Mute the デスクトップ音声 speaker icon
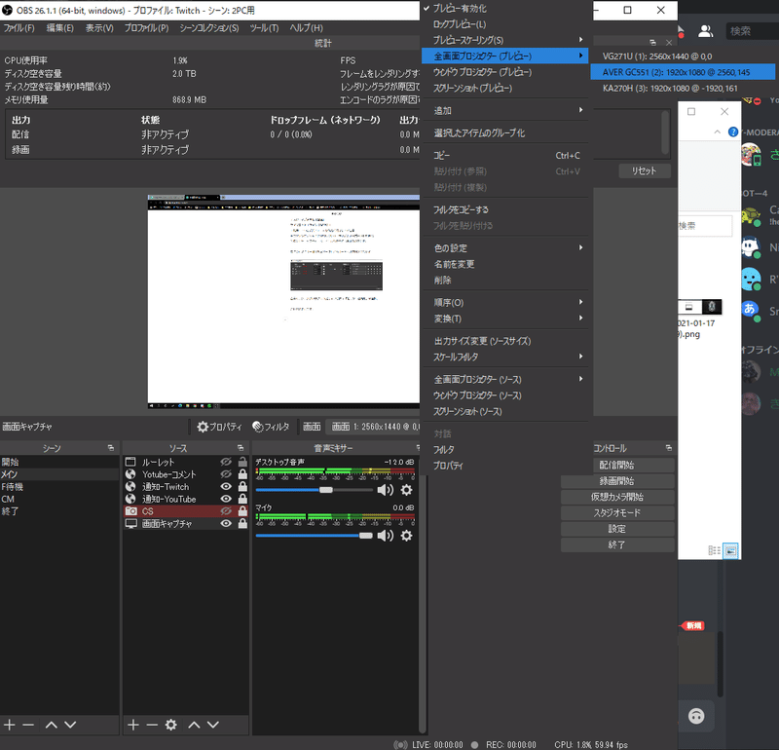This screenshot has width=779, height=750. point(385,490)
